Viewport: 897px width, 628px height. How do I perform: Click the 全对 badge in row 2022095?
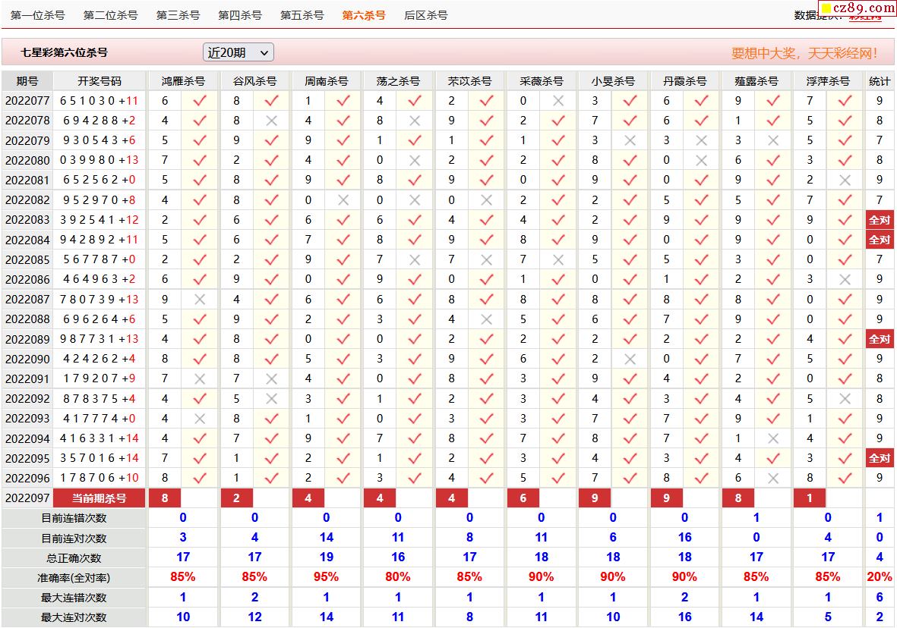[x=880, y=457]
